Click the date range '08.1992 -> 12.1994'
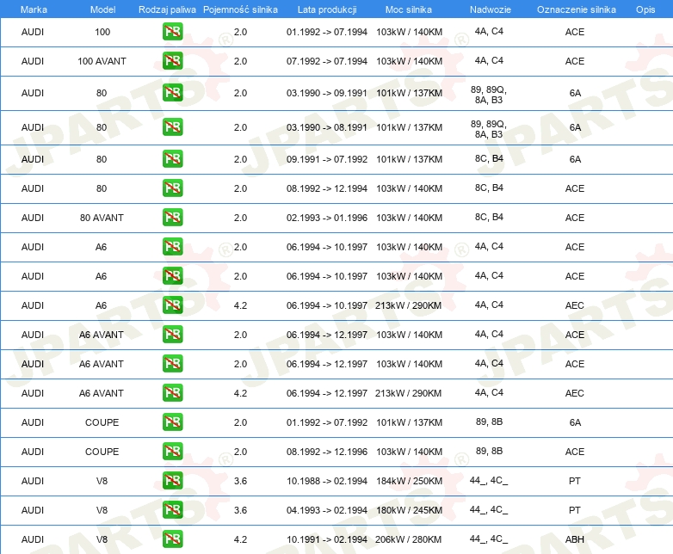673x554 pixels. [327, 188]
